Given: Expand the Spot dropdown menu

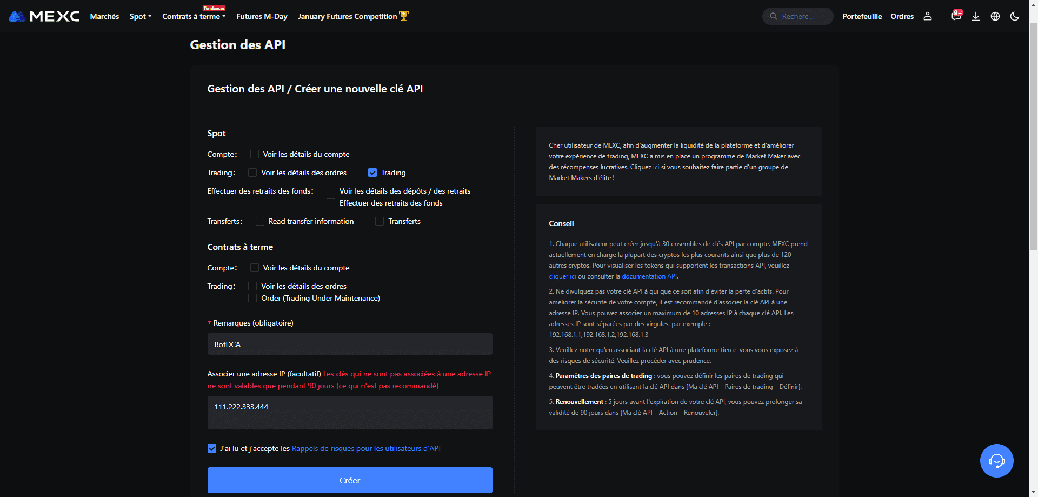Looking at the screenshot, I should 141,16.
